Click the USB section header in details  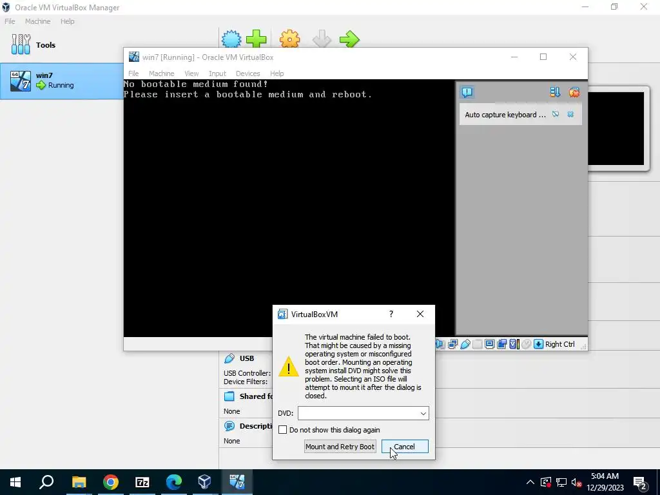[x=247, y=358]
